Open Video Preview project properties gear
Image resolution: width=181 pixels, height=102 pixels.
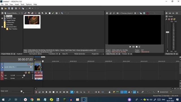(x=107, y=13)
